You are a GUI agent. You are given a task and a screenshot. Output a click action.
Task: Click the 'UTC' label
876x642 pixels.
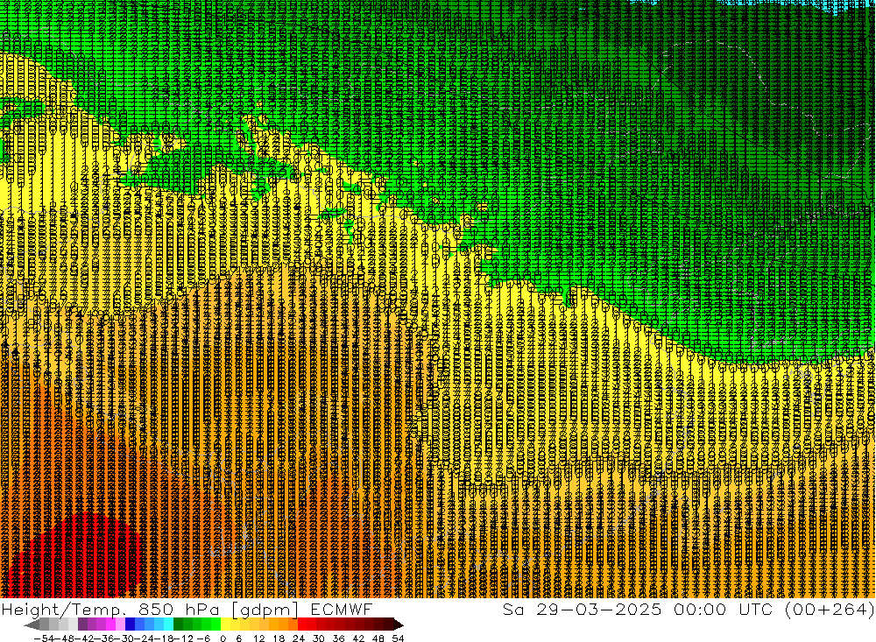click(755, 609)
